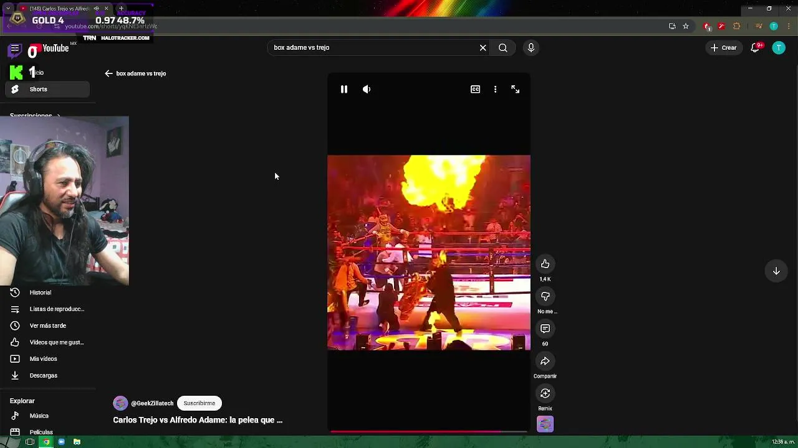Pause the Shorts video
The width and height of the screenshot is (798, 448).
pos(344,90)
